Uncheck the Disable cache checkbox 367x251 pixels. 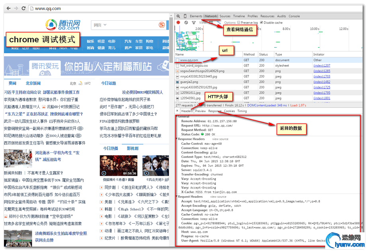pyautogui.click(x=261, y=22)
